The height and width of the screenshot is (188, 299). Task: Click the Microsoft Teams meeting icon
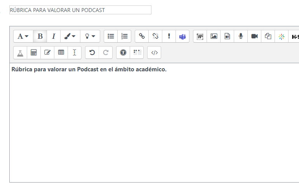pos(183,36)
